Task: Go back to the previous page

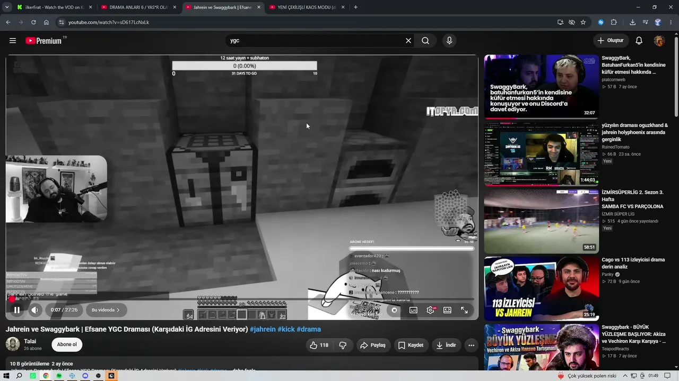Action: (x=8, y=22)
